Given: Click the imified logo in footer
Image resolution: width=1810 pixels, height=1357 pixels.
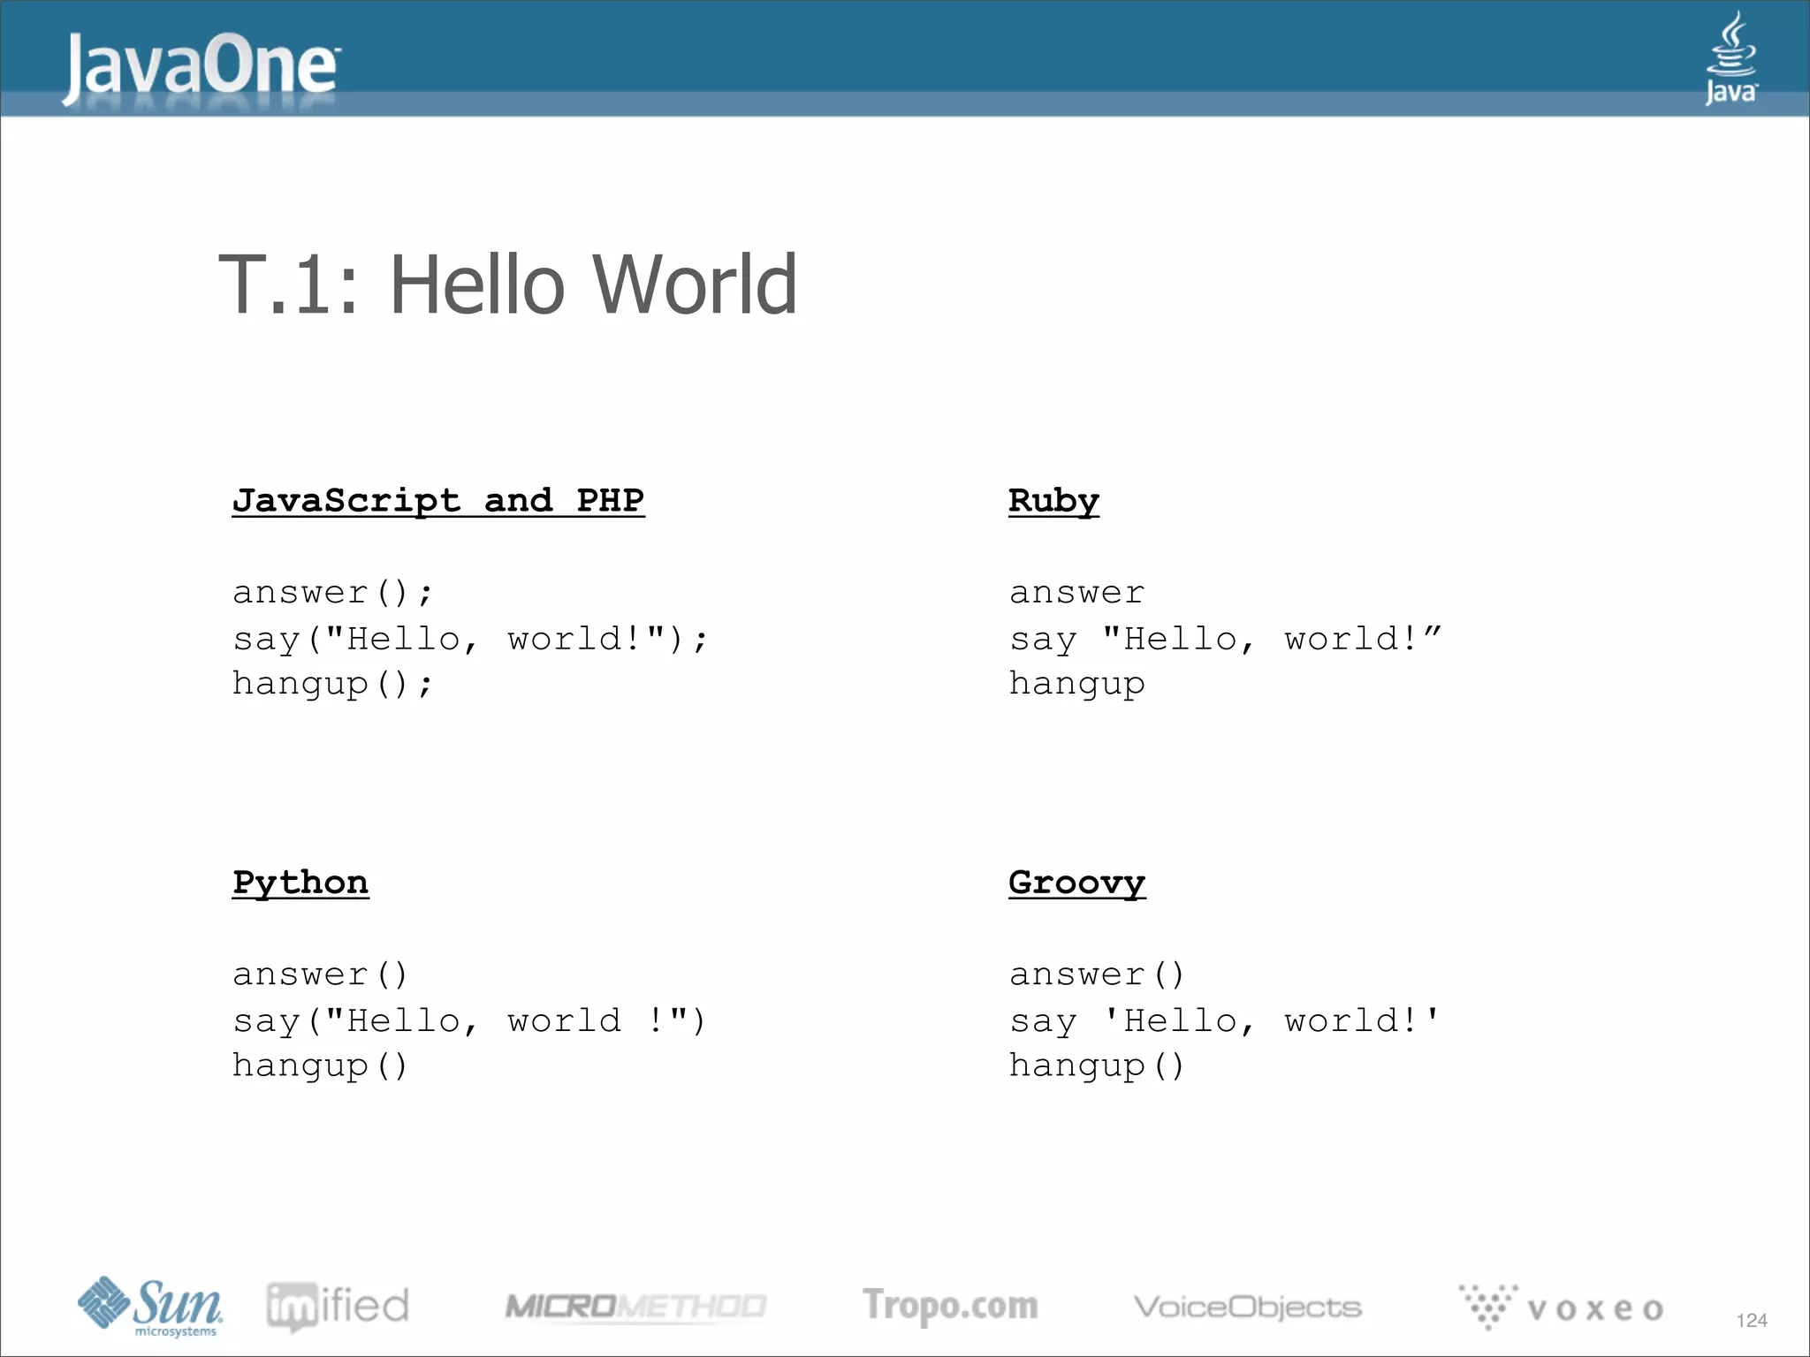Looking at the screenshot, I should point(338,1306).
